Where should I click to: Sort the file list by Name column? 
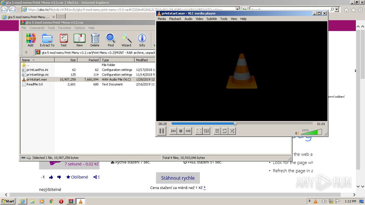37,60
